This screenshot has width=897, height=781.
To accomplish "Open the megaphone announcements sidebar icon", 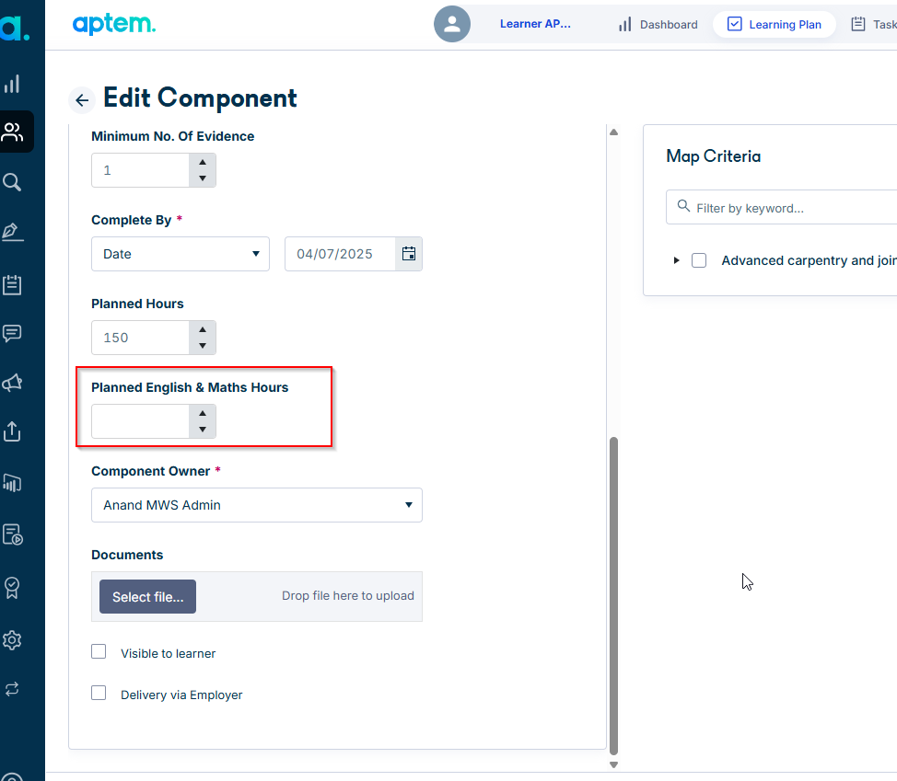I will (12, 382).
